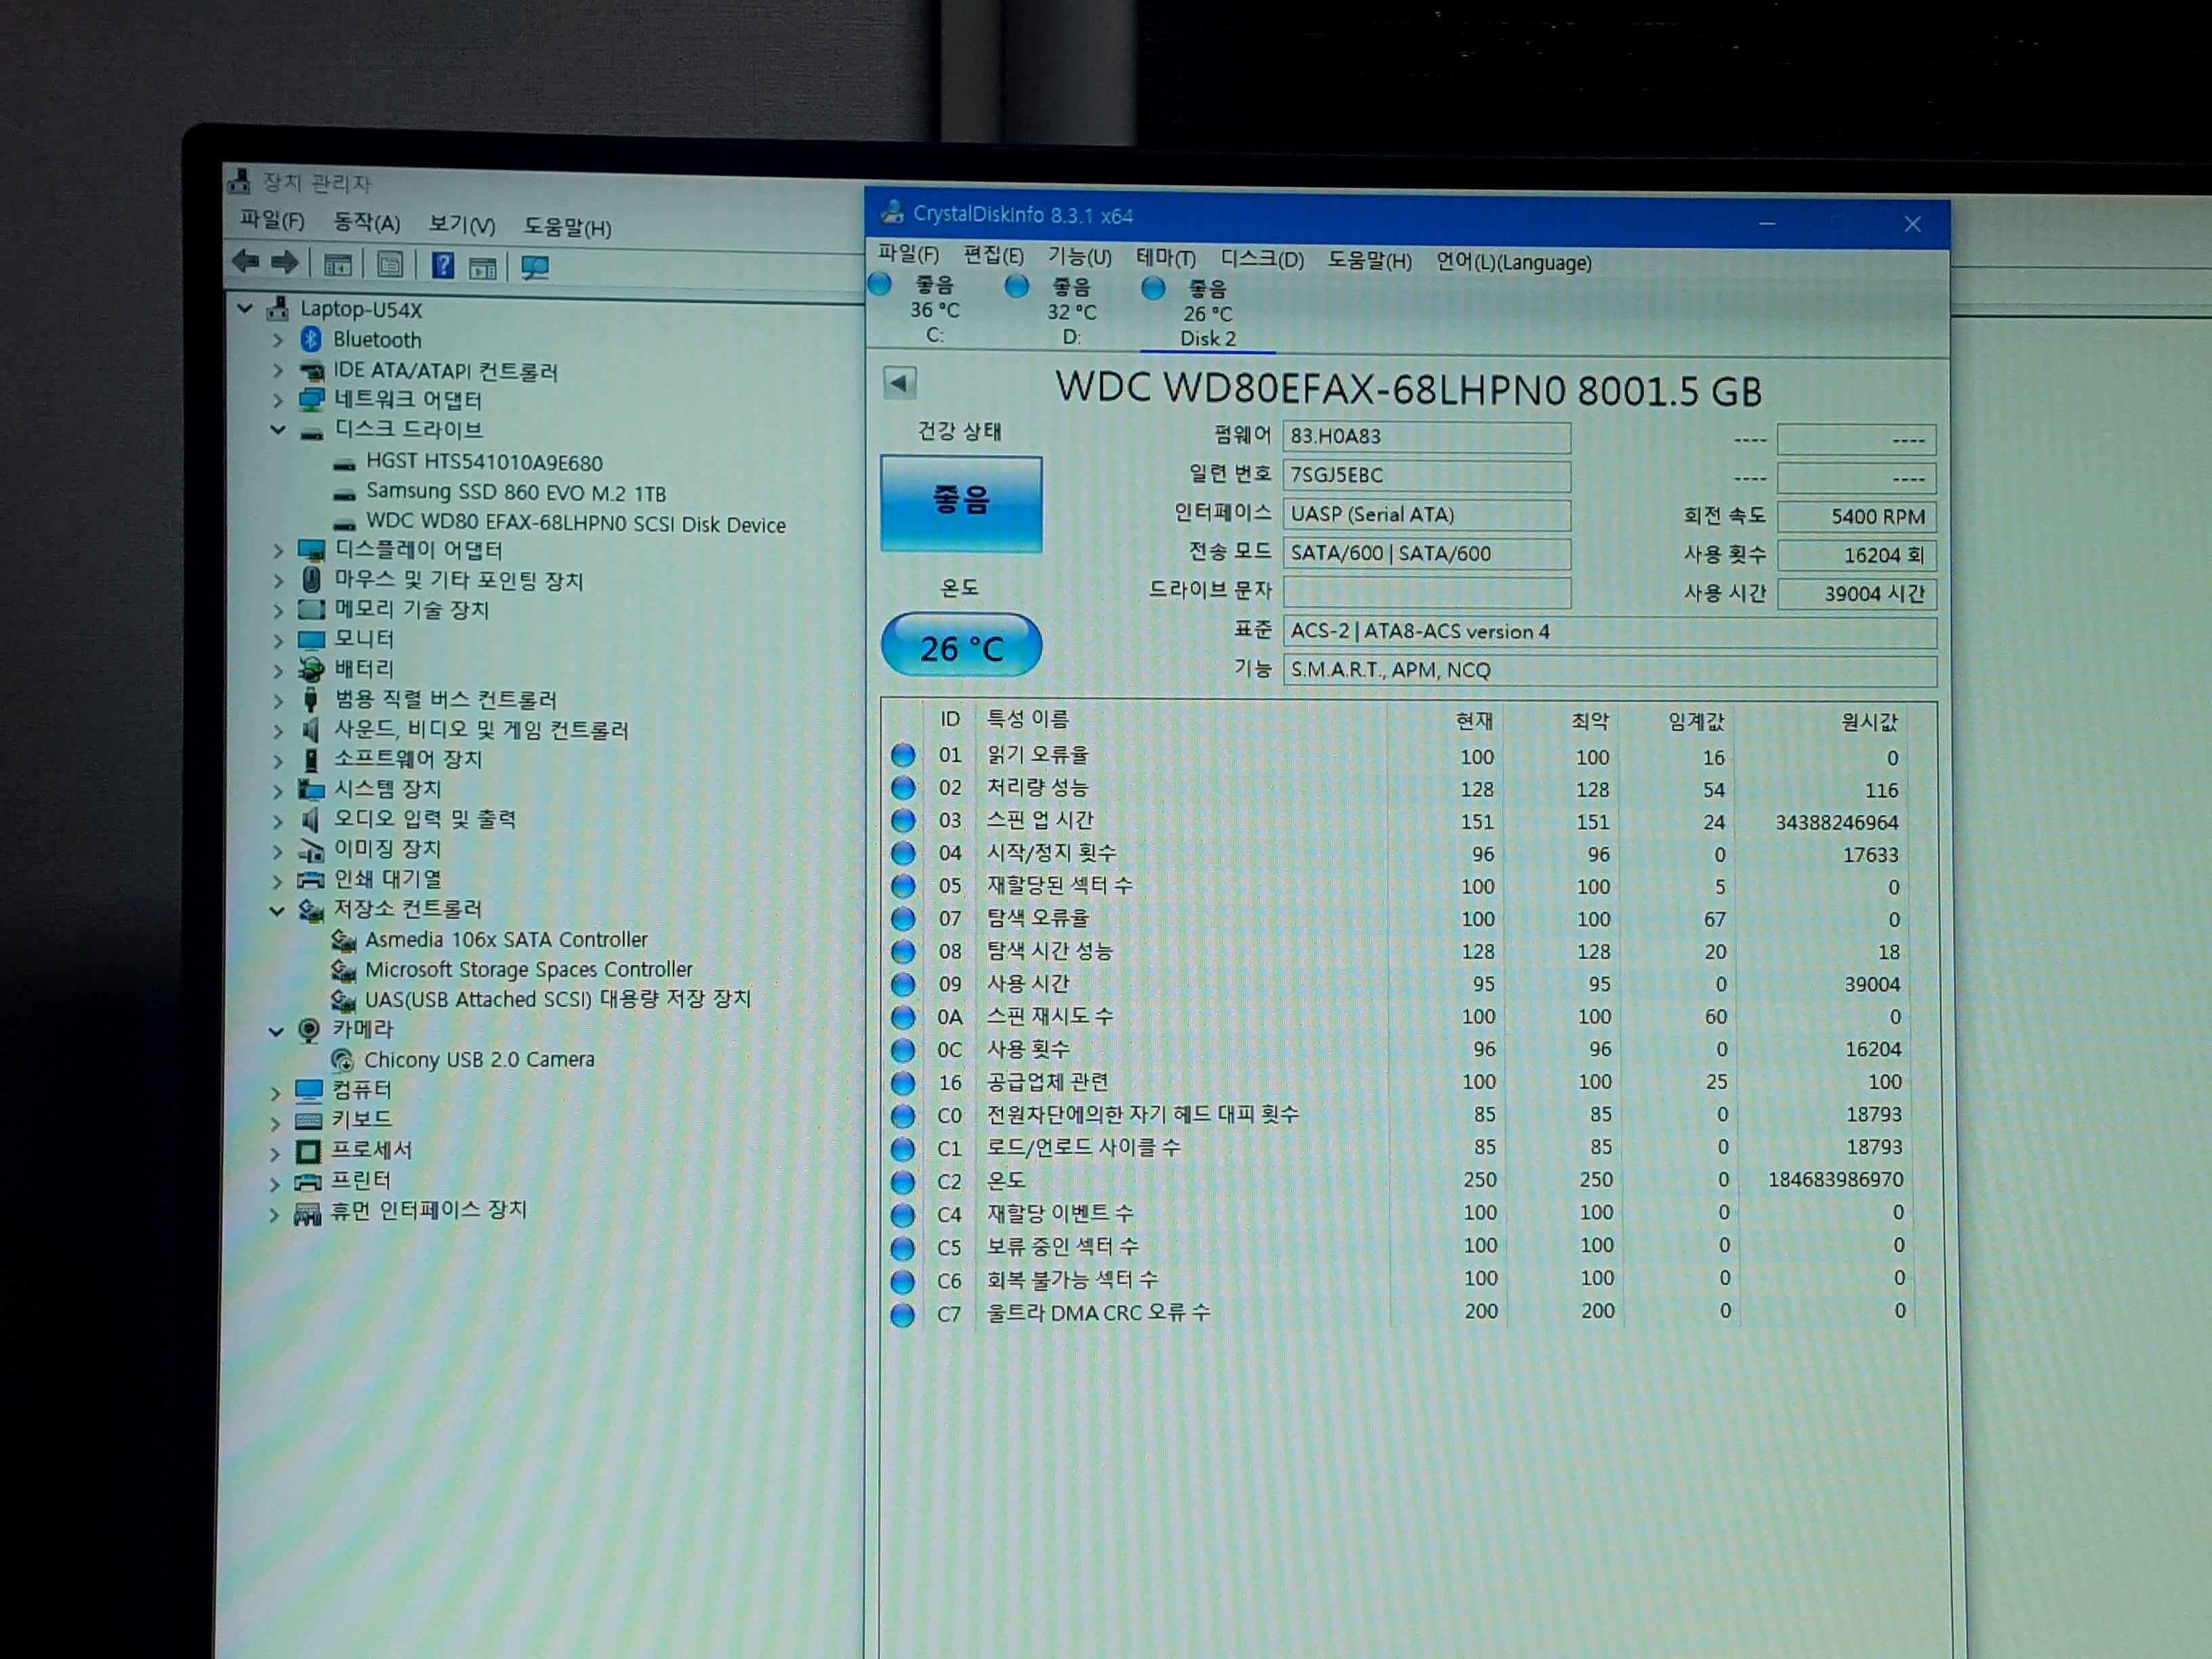Click the 임계값 column header
This screenshot has height=1659, width=2212.
(x=1697, y=721)
